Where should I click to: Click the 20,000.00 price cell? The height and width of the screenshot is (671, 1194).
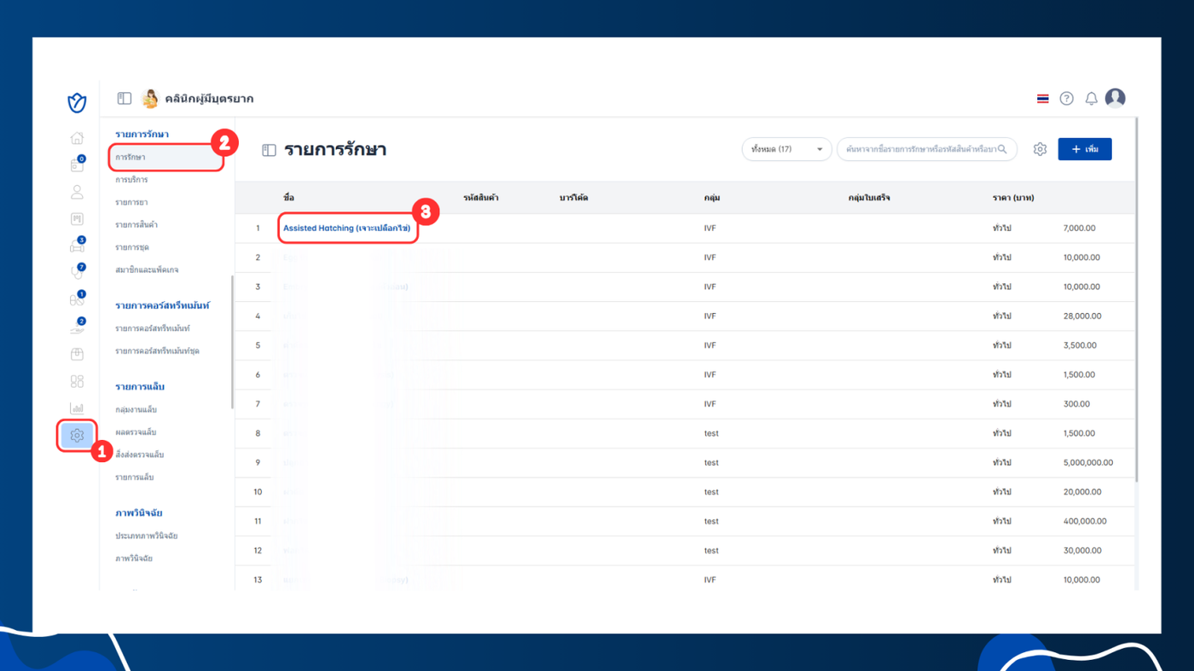tap(1082, 492)
